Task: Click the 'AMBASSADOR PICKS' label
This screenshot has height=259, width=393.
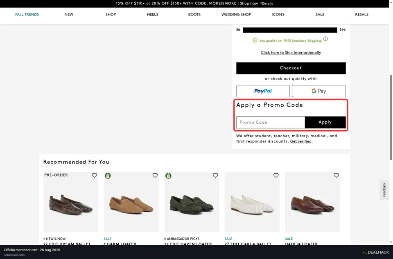Action: (x=182, y=239)
